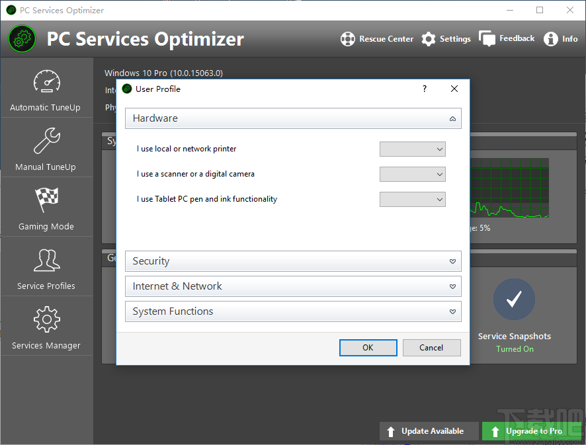Open the Service Profiles panel
The height and width of the screenshot is (445, 586).
tap(46, 267)
